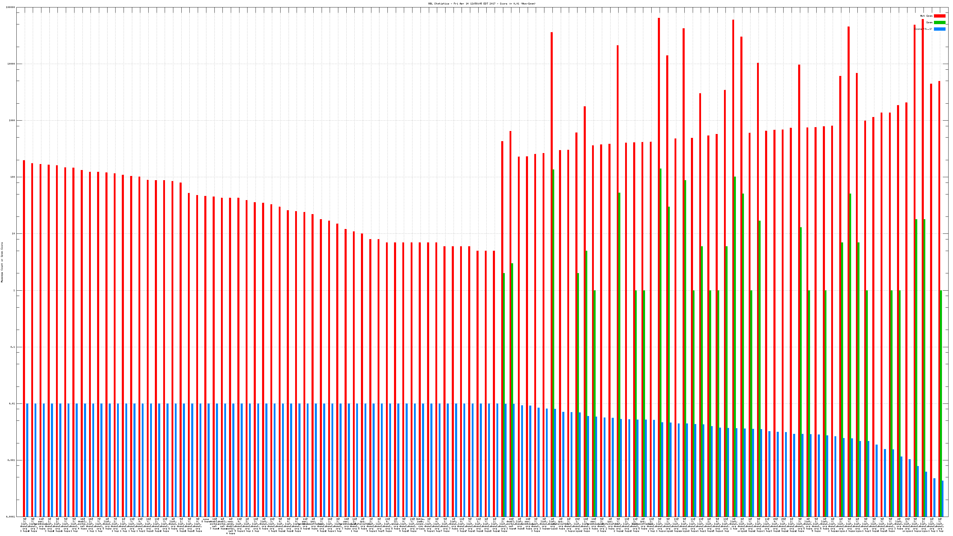The width and height of the screenshot is (953, 536).
Task: Select the 'Not Spam' legend label
Action: coord(926,16)
